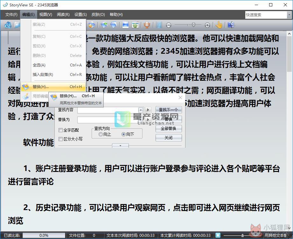Click the blue open book toolbar icon

click(x=114, y=25)
